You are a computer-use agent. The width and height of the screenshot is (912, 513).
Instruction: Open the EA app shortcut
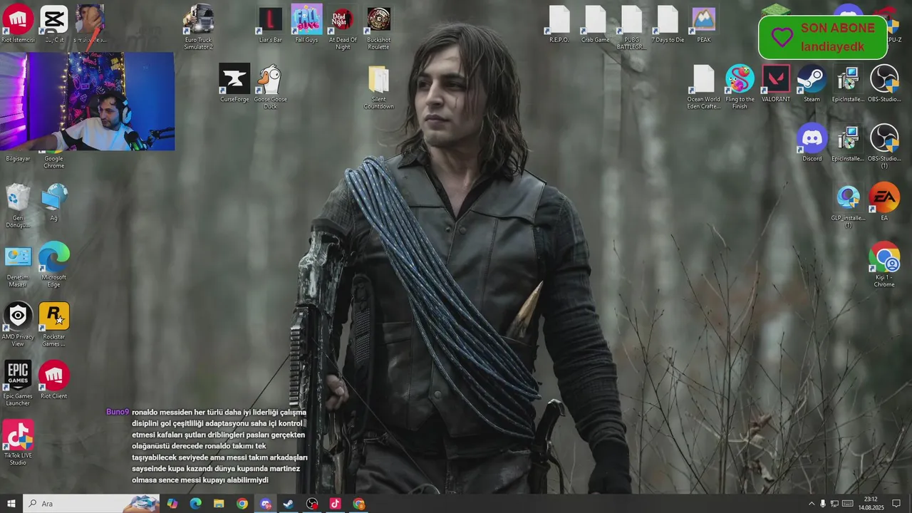click(x=884, y=202)
